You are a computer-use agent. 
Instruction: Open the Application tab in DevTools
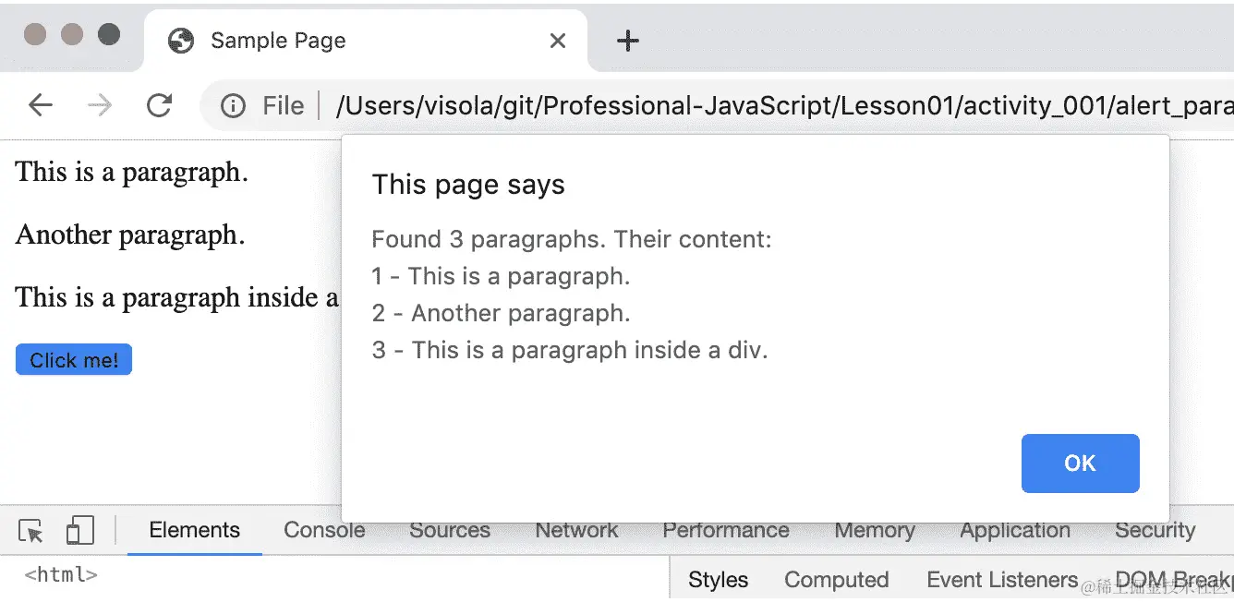coord(1014,531)
